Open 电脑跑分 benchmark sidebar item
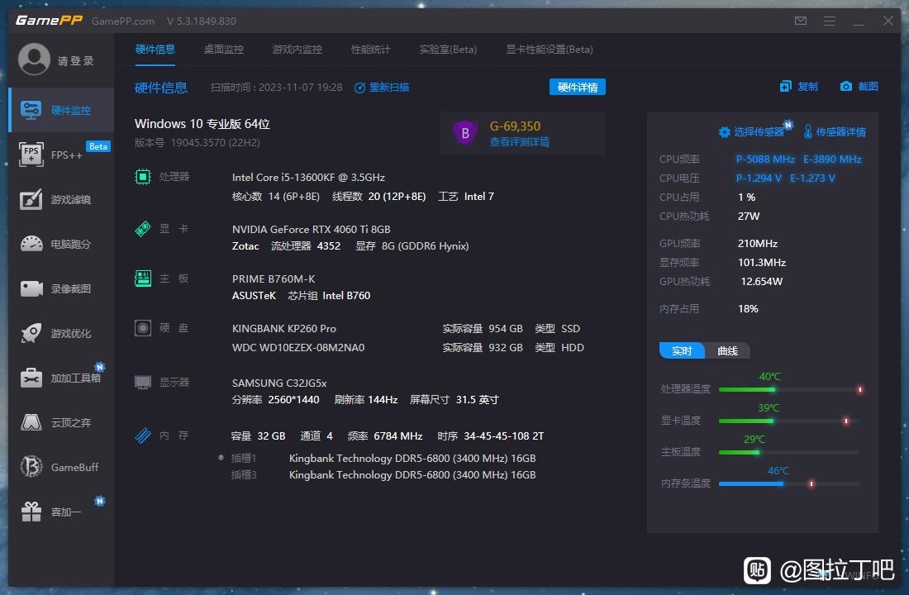This screenshot has width=909, height=595. tap(61, 244)
